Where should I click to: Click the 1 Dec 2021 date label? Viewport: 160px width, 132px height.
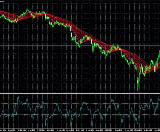12,130
